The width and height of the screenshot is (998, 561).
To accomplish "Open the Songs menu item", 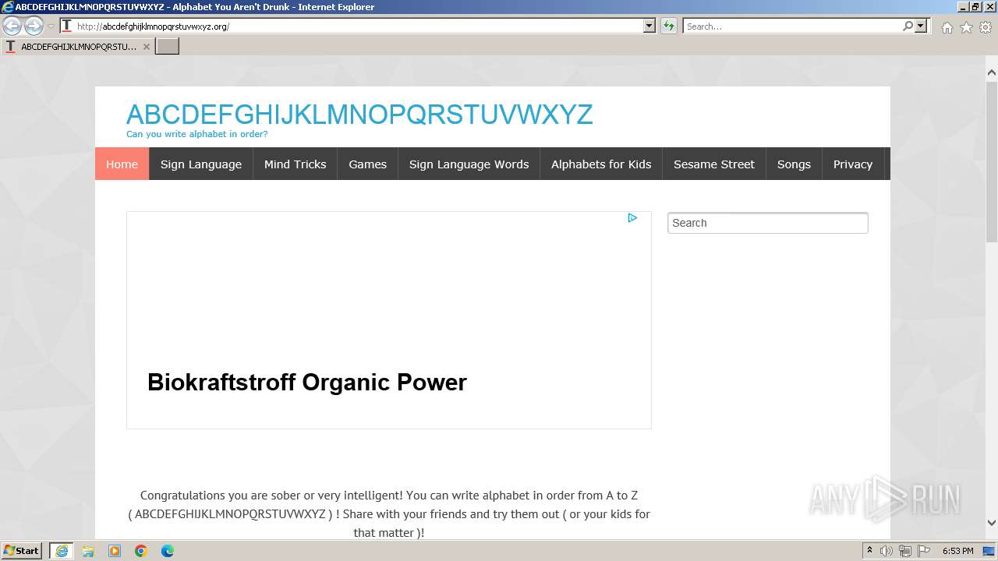I will [x=794, y=164].
